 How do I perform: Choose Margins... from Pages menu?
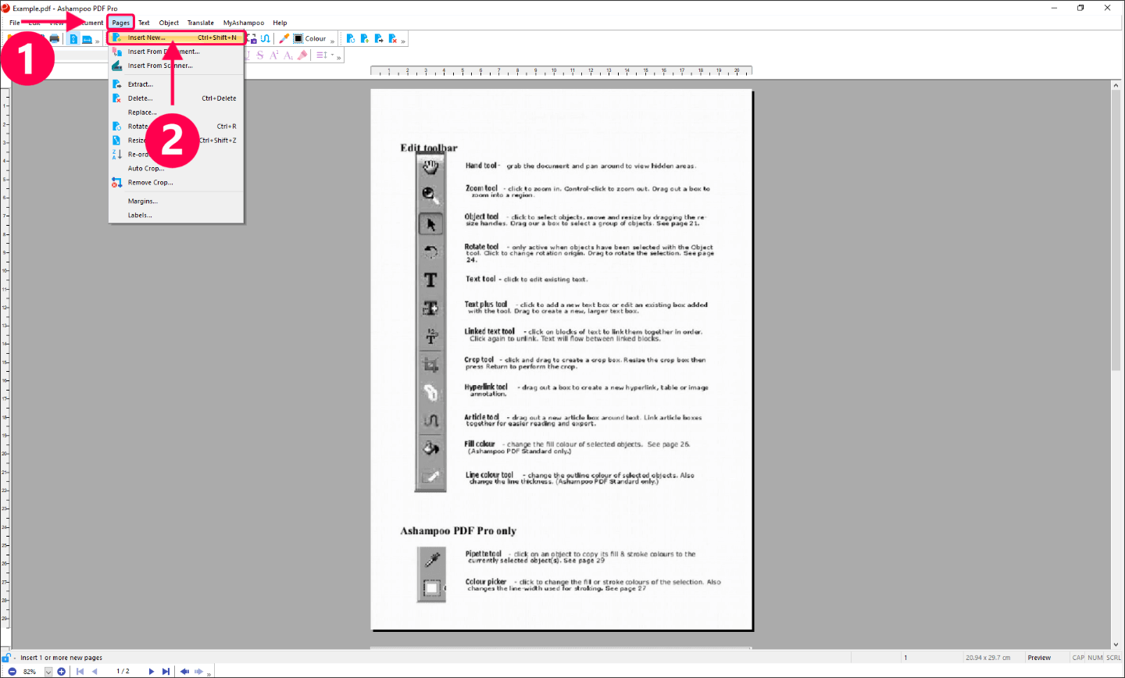177,202
